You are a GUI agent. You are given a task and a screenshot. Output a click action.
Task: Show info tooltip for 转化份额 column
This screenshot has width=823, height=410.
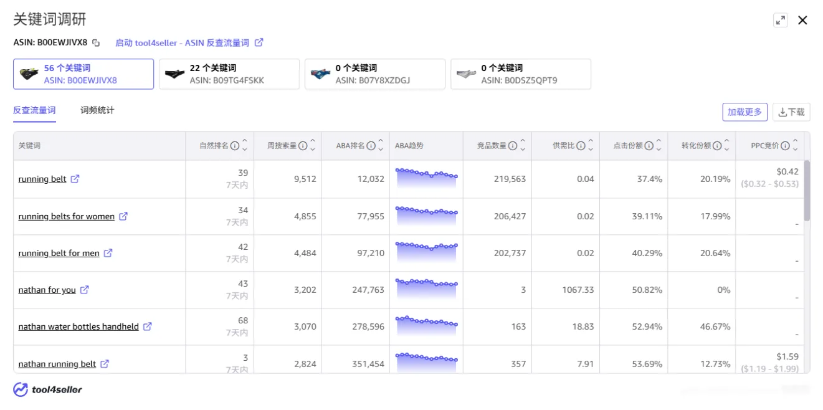coord(717,146)
